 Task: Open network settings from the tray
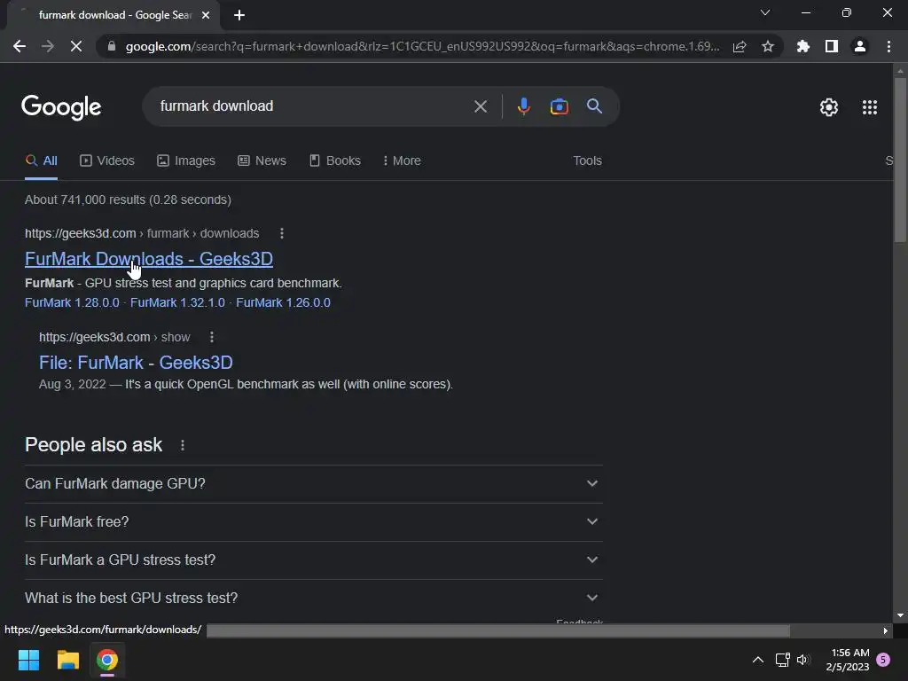point(782,660)
